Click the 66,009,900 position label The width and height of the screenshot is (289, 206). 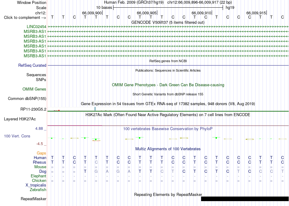coord(92,13)
